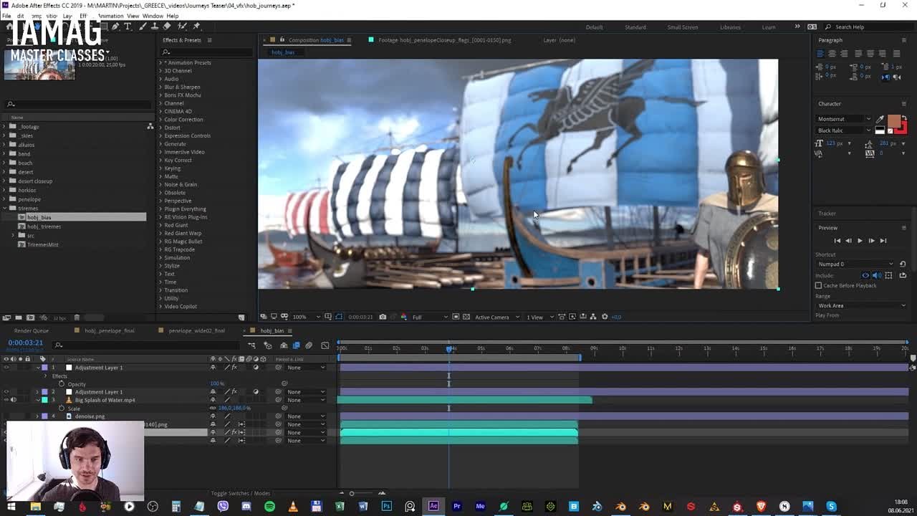The image size is (917, 516).
Task: Open the Animation menu
Action: [x=111, y=14]
